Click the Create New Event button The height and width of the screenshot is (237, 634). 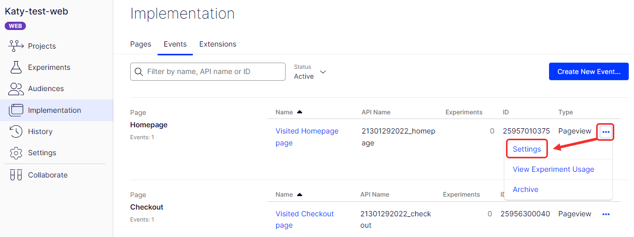pos(588,72)
